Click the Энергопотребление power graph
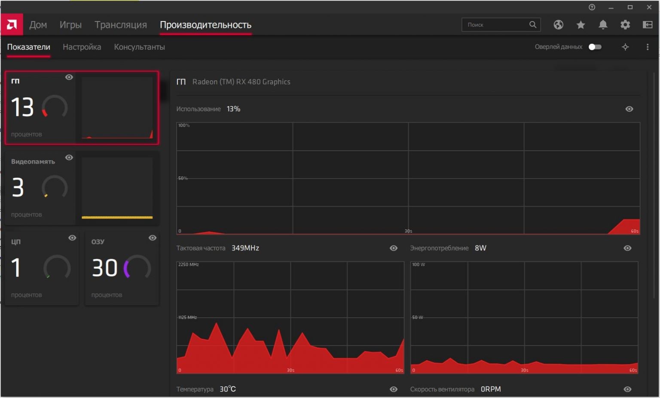 coord(524,318)
